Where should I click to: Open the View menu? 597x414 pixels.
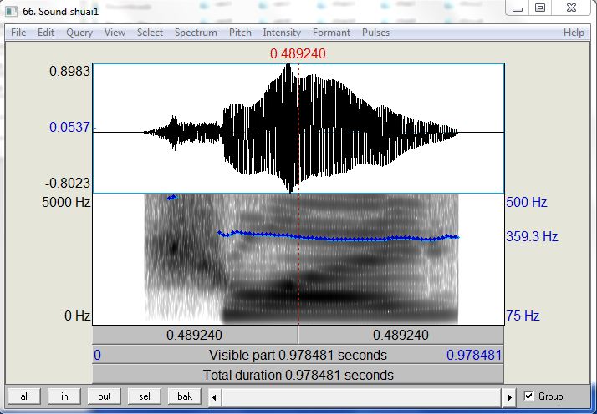click(115, 33)
